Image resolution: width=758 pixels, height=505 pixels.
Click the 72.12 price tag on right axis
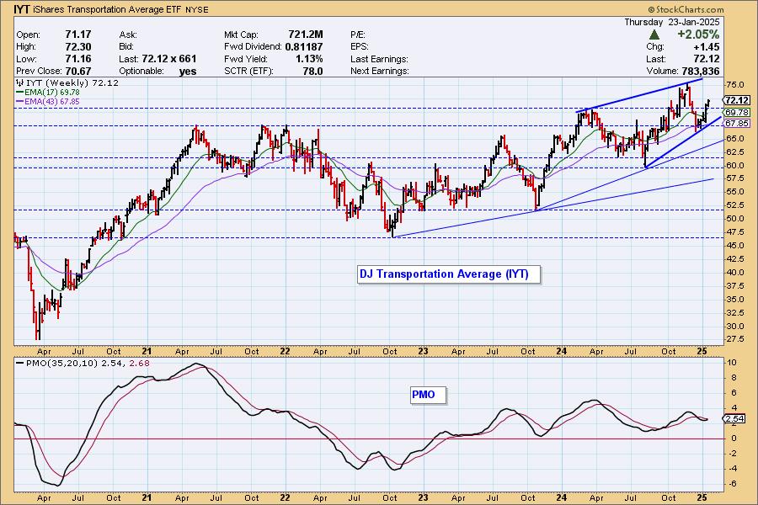coord(737,100)
